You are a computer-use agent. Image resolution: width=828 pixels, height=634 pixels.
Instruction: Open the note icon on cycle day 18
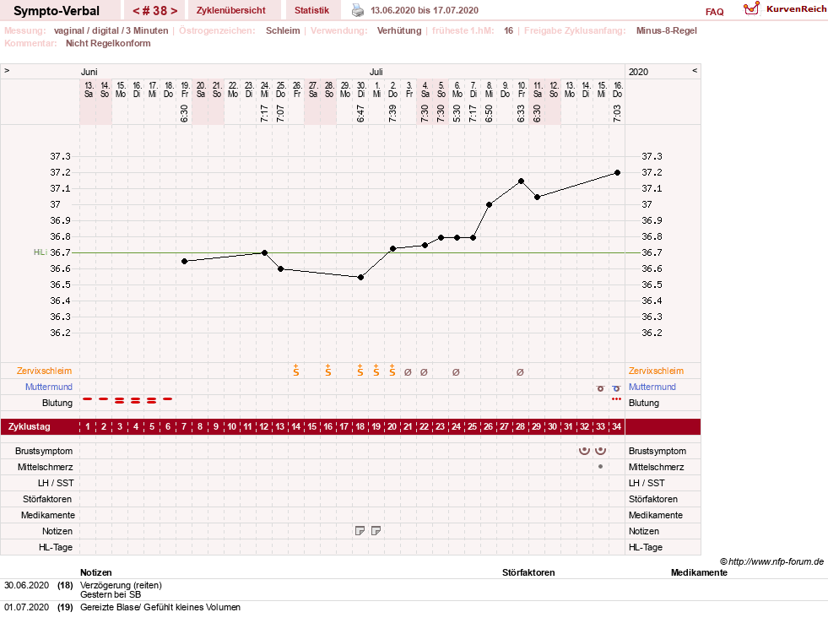[x=360, y=531]
